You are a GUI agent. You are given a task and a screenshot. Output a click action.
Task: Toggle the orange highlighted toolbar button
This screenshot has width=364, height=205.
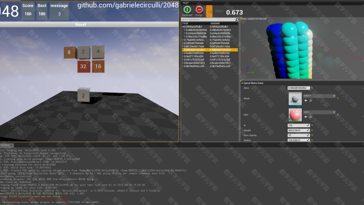tap(209, 11)
